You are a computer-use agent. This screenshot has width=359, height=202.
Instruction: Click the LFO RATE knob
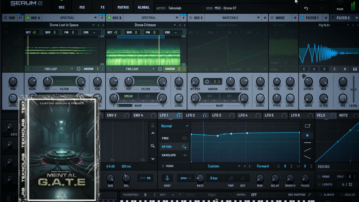[x=200, y=178]
